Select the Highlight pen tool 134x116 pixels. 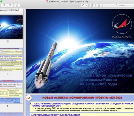click(x=83, y=6)
